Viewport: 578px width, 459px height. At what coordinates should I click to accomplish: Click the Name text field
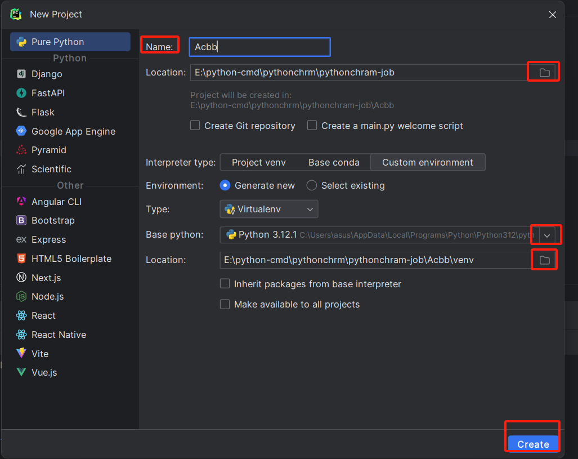click(x=259, y=47)
